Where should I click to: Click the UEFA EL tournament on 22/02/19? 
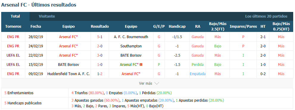pos(13,55)
